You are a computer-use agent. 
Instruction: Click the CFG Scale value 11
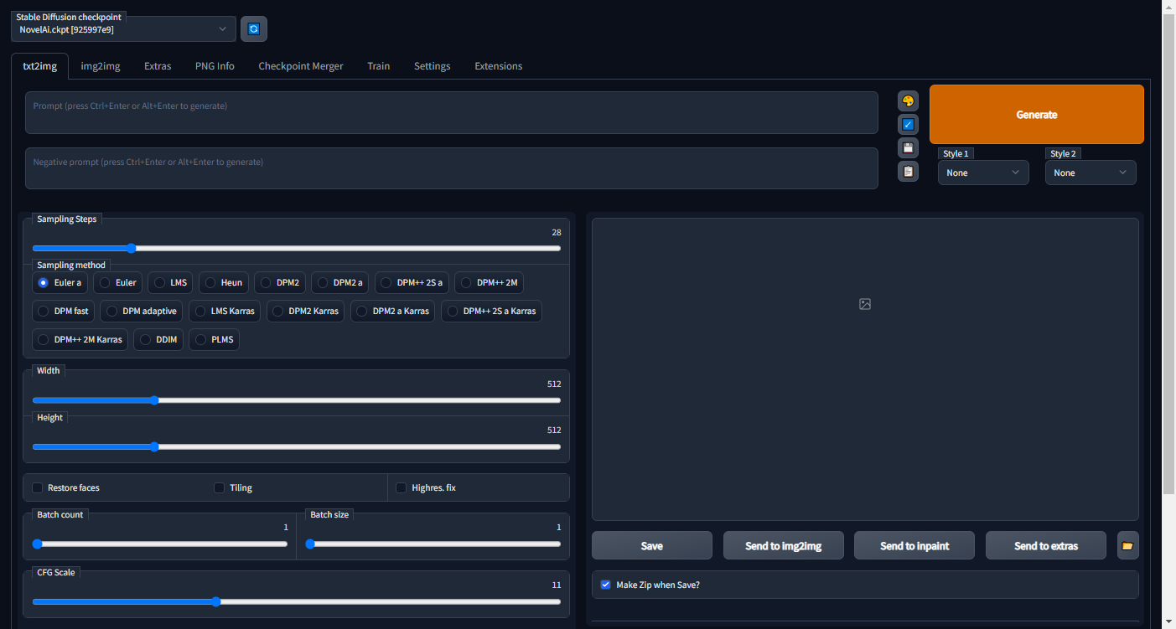click(x=557, y=585)
